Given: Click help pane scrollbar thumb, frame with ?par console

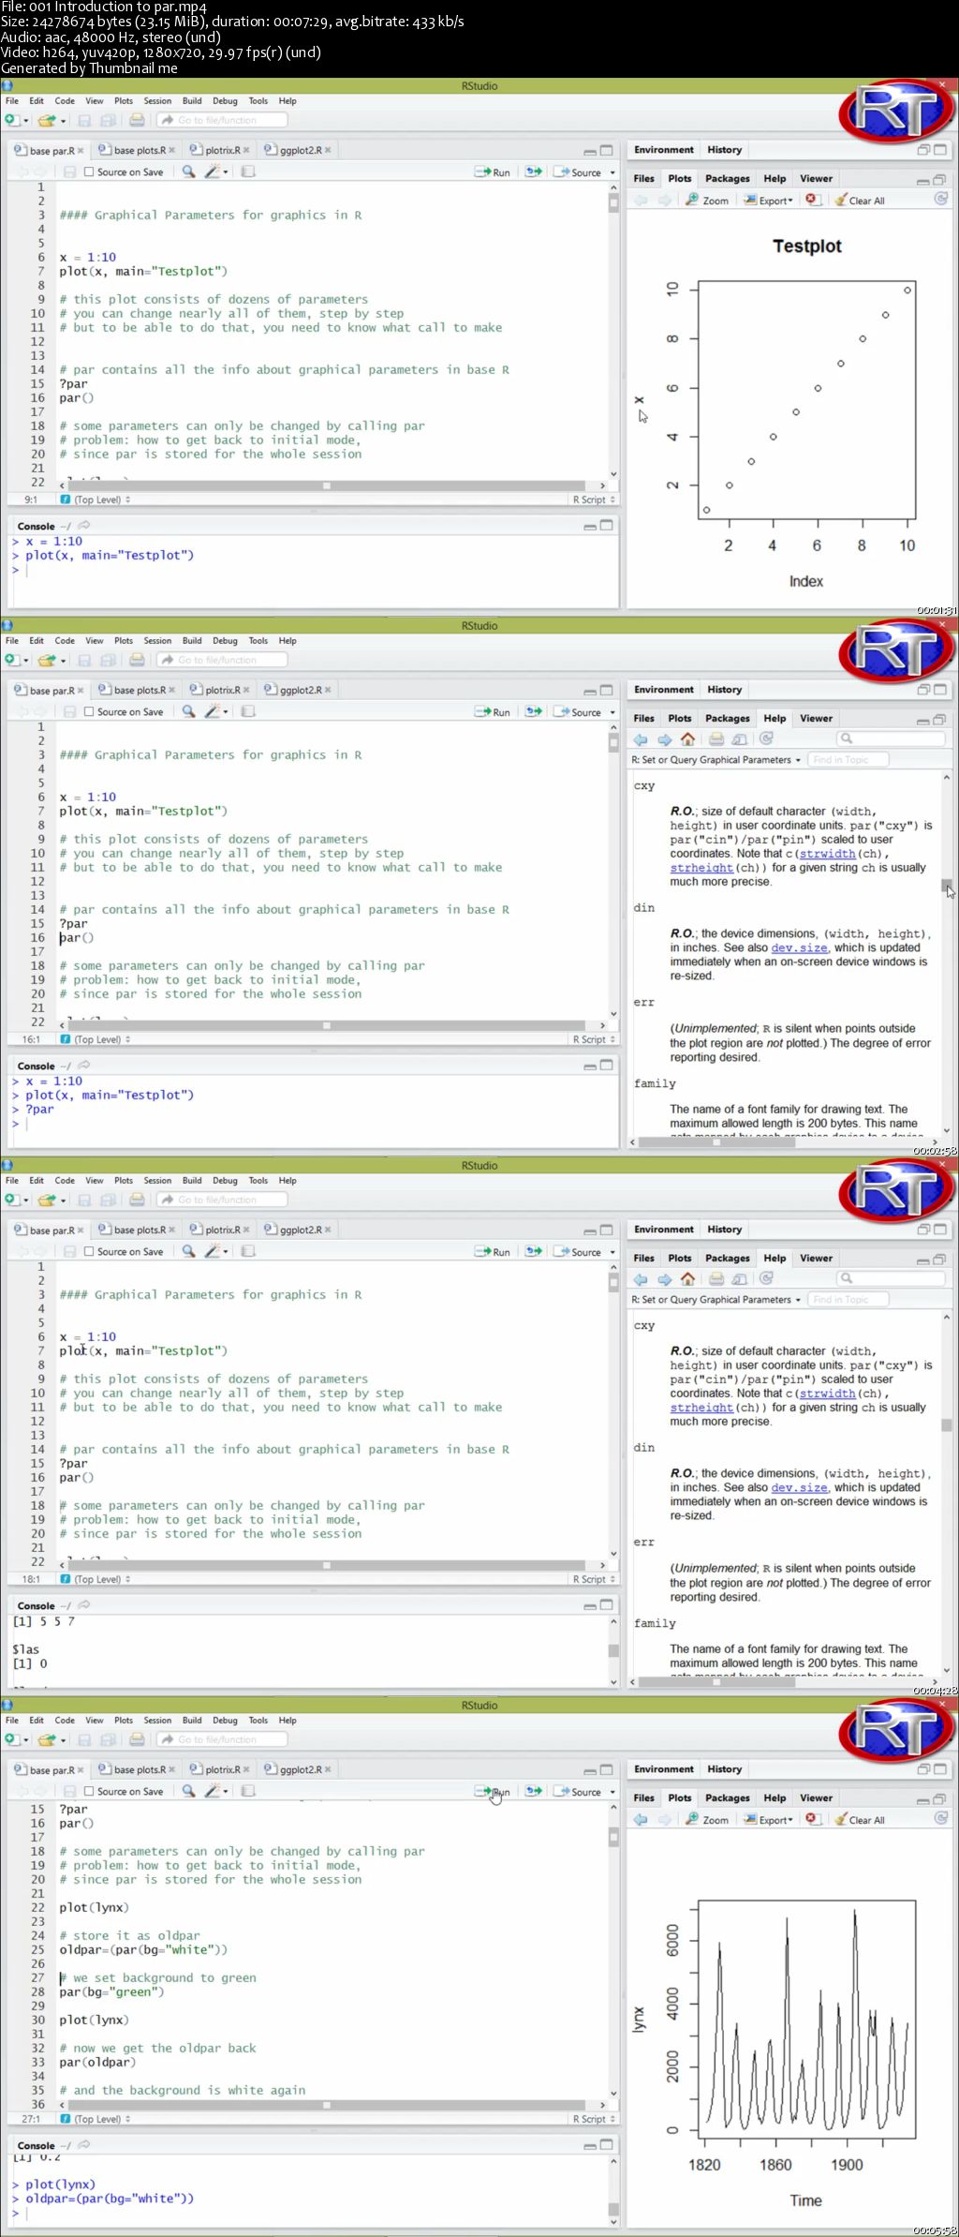Looking at the screenshot, I should 947,887.
